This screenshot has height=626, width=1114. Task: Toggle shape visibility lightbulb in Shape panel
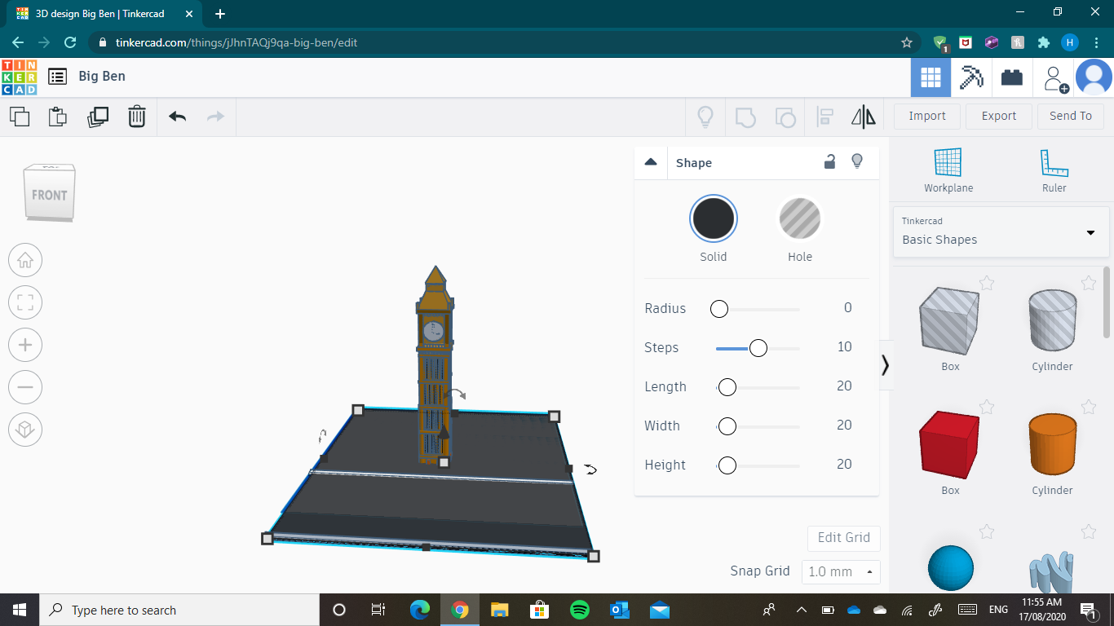(x=857, y=161)
